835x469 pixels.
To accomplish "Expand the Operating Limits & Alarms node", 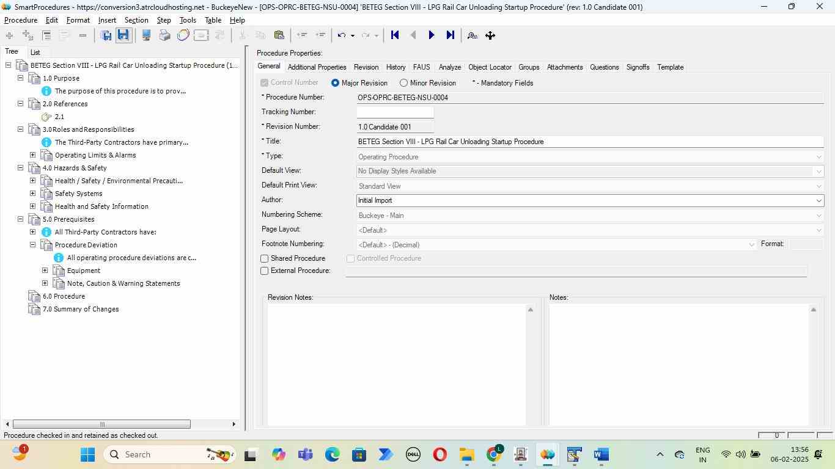I will (32, 155).
